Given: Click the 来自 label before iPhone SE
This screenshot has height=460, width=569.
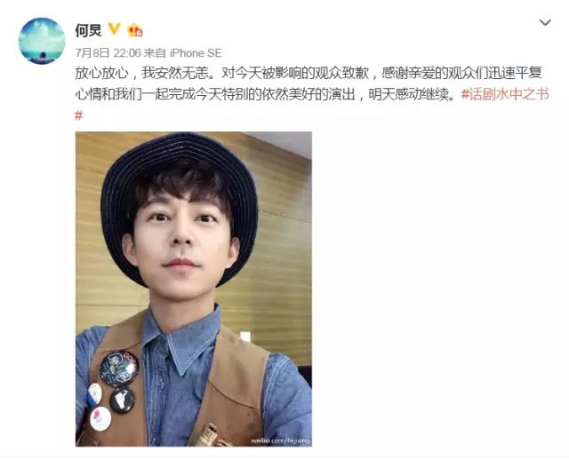Looking at the screenshot, I should click(155, 53).
